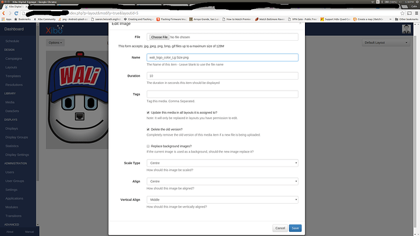Screen dimensions: 420x236
Task: Enable Replace background images checkbox
Action: 148,147
